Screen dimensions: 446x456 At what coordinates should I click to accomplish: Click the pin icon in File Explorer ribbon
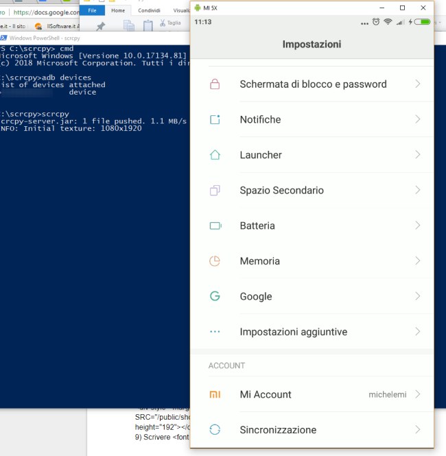tap(100, 27)
